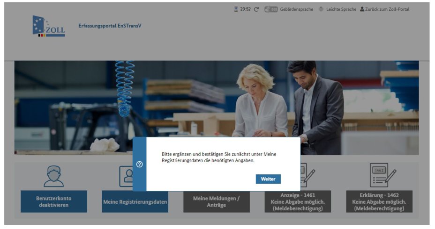Click the Erklärung 1462 form icon
The width and height of the screenshot is (435, 229).
coord(383,175)
